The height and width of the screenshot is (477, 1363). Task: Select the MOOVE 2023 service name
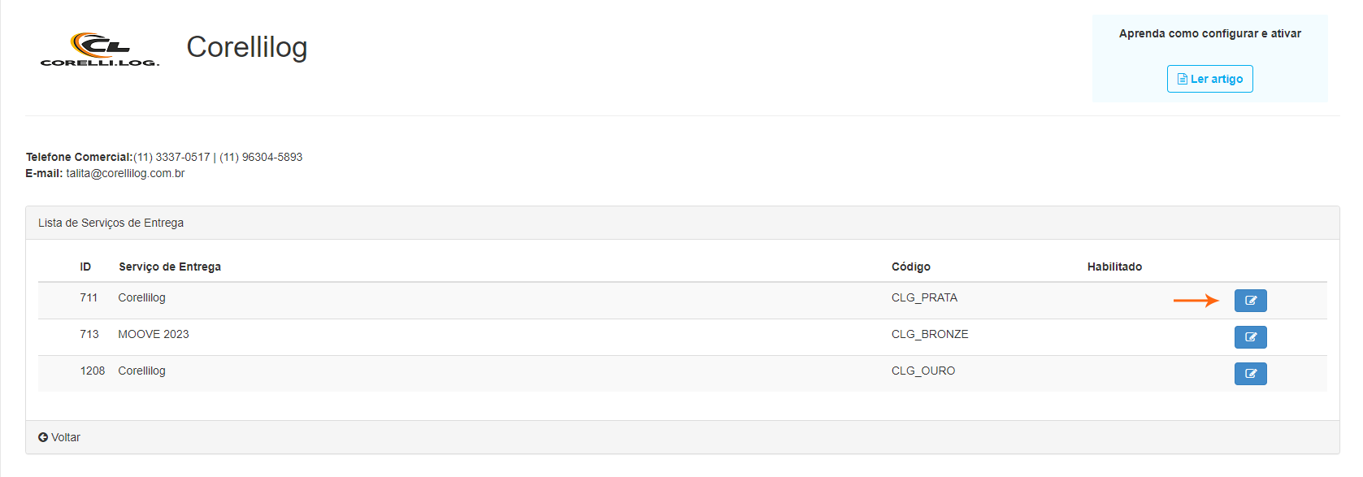pos(154,334)
